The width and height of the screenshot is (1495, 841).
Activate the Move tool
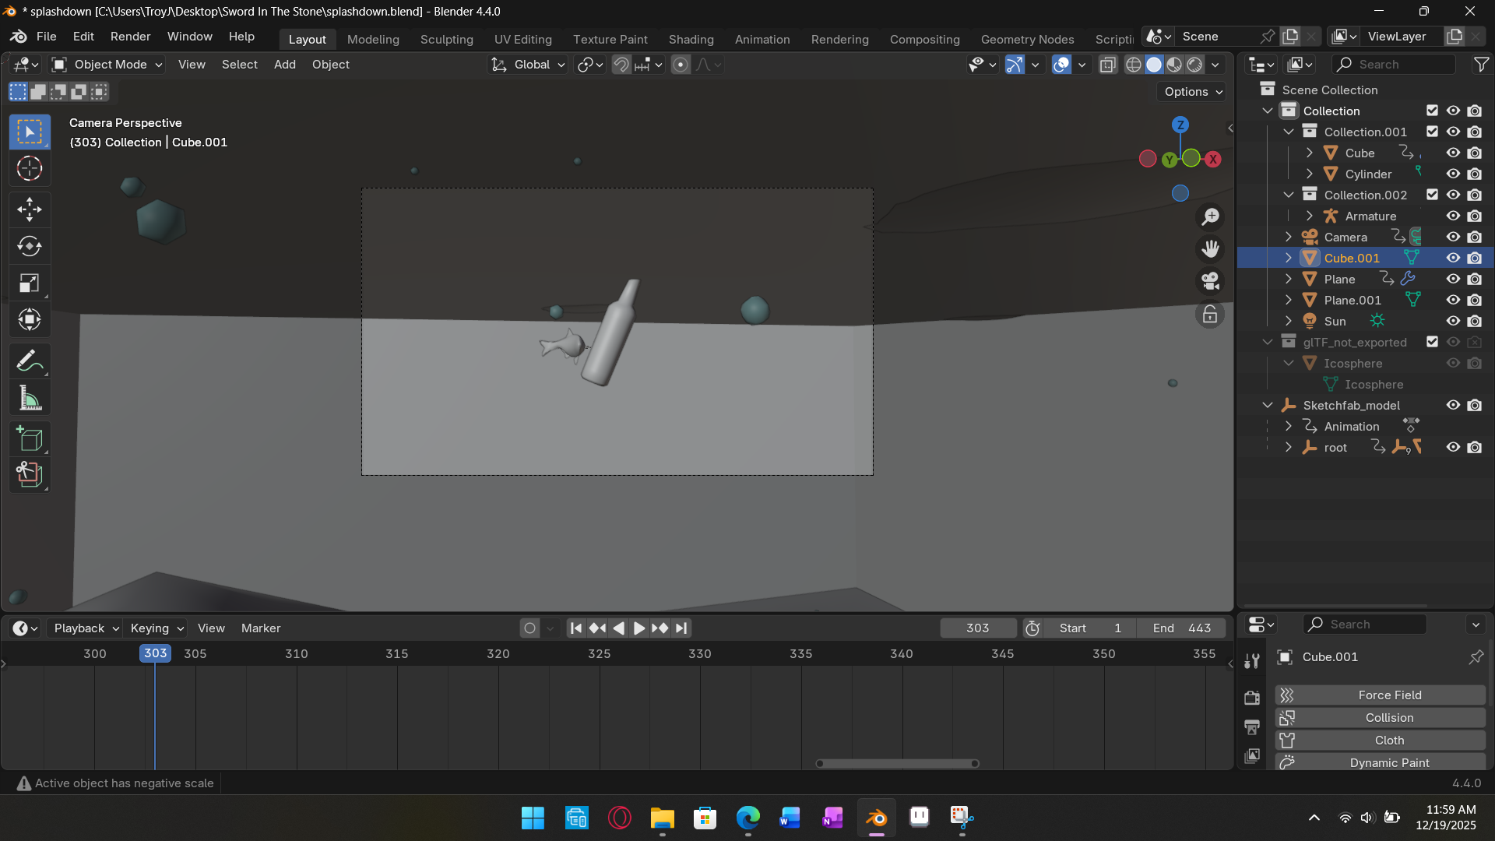(30, 209)
